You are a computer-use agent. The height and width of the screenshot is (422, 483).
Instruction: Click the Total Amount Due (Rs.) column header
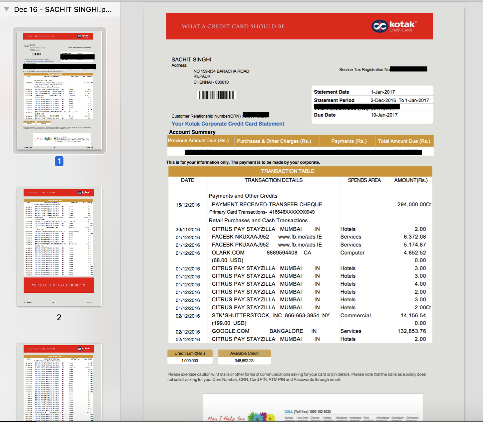pos(404,141)
